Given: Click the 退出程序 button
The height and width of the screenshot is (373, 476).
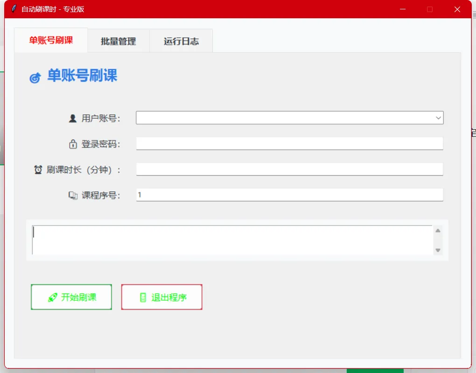Looking at the screenshot, I should [x=162, y=297].
